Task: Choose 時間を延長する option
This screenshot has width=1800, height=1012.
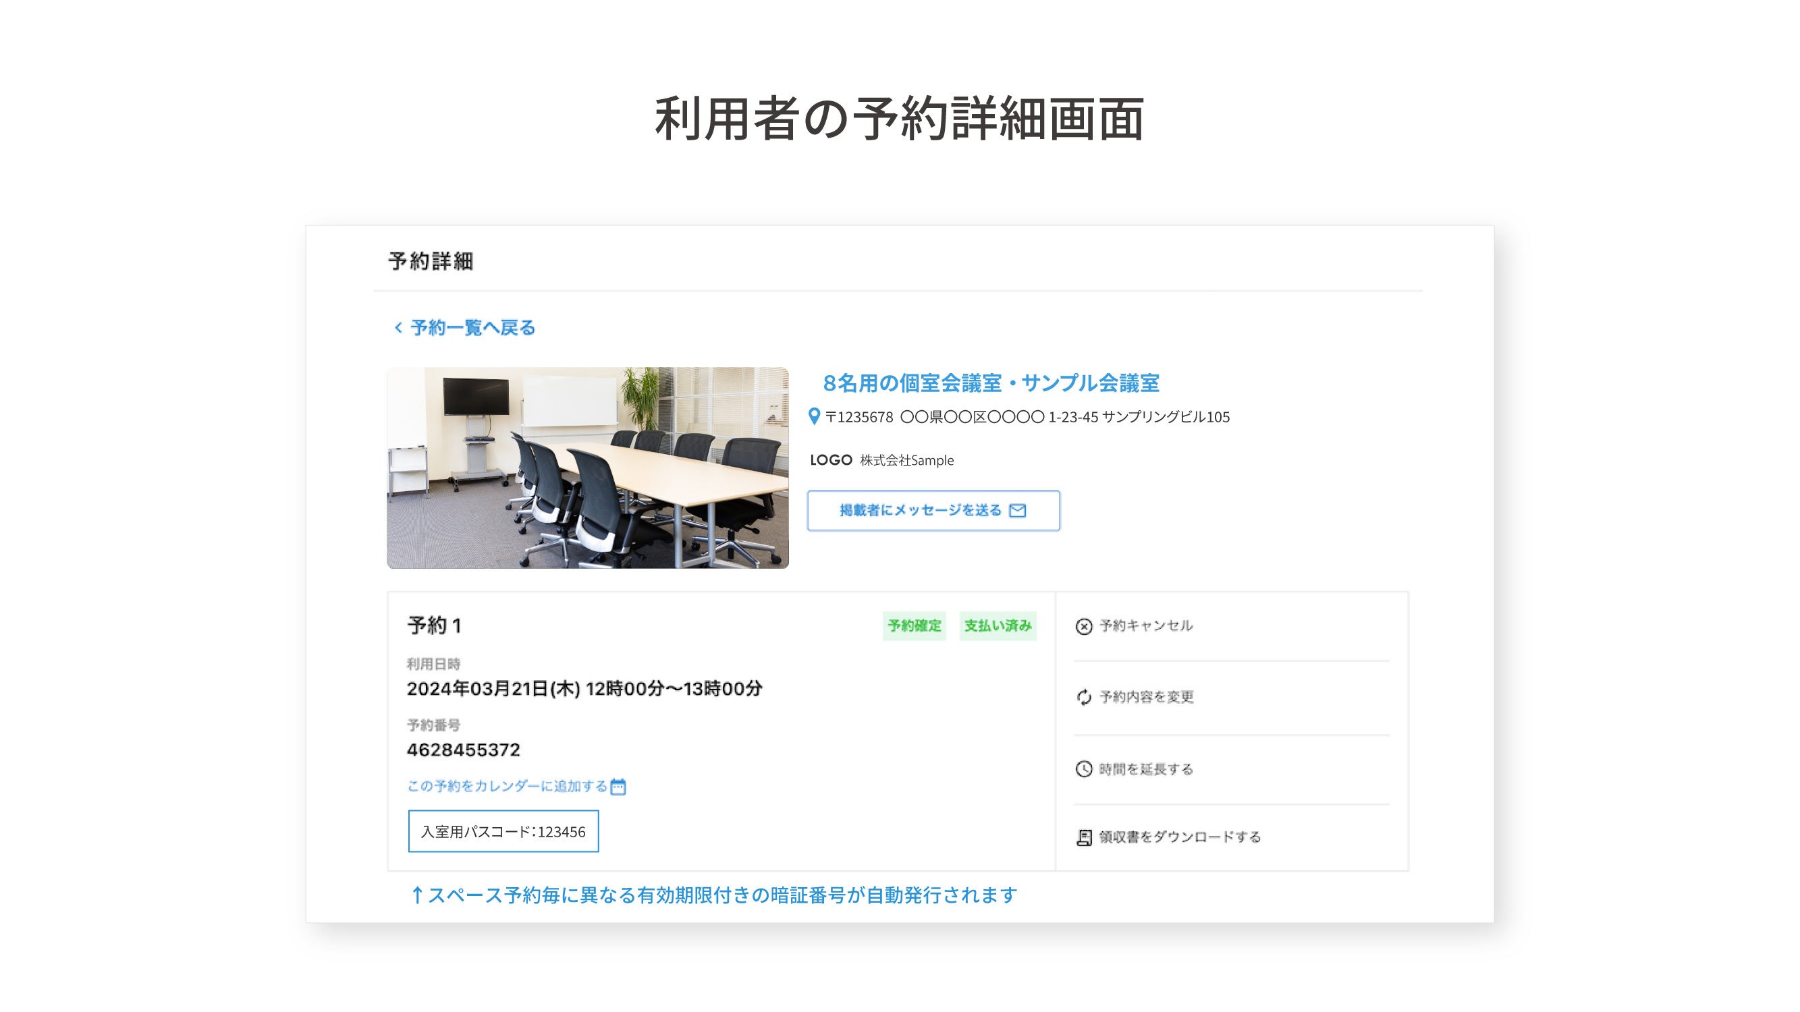Action: [1146, 769]
